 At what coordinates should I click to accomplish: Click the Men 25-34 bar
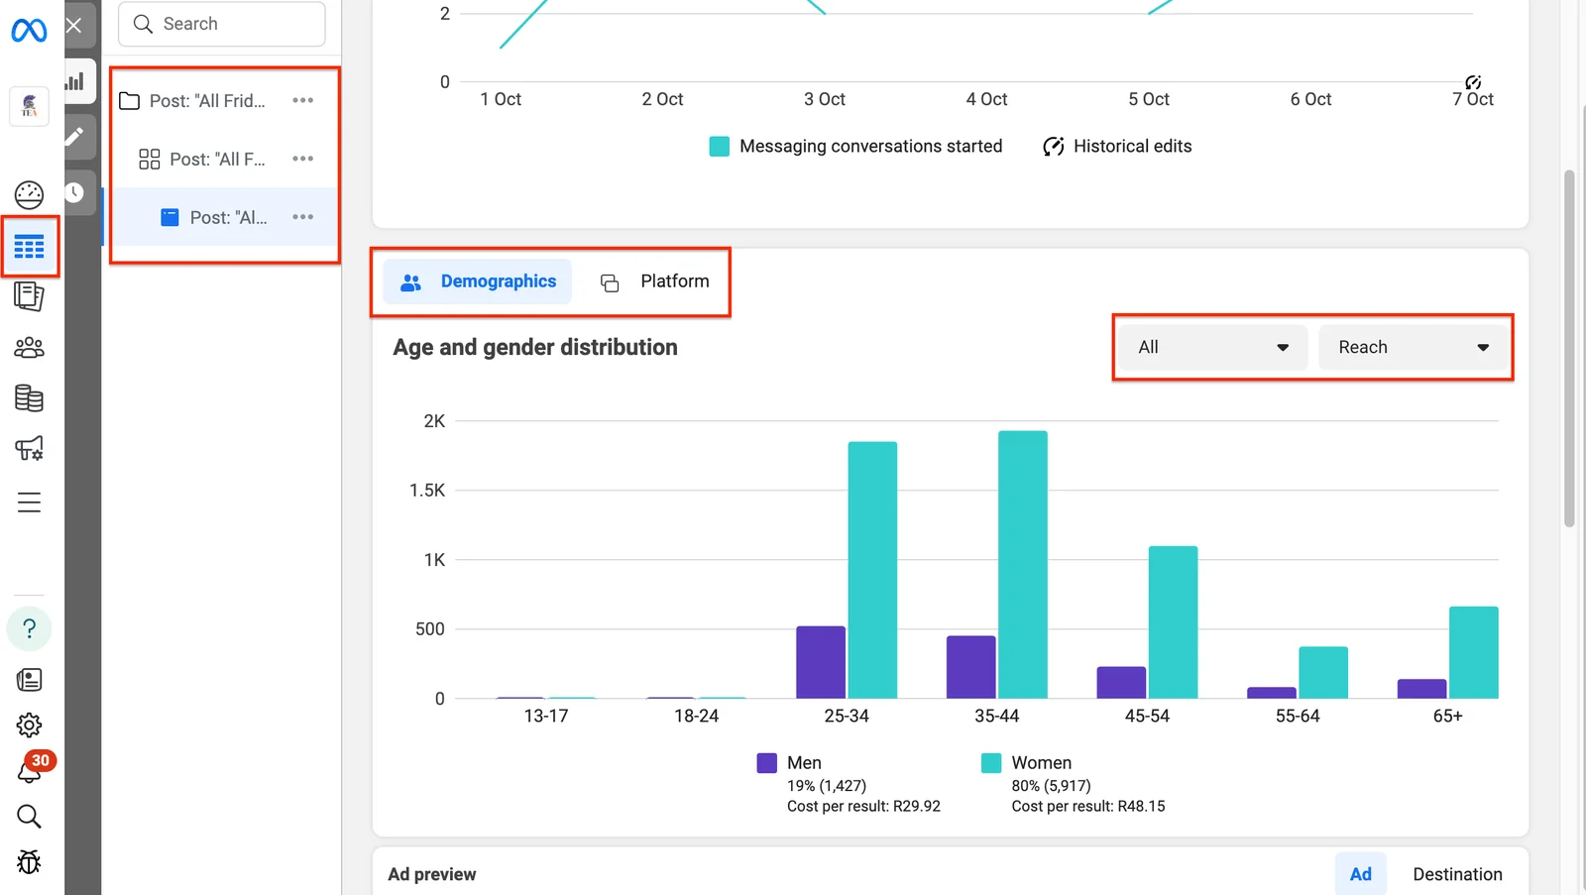[821, 662]
